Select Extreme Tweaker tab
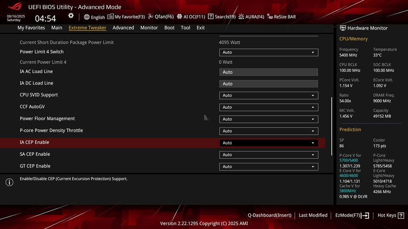408x229 pixels. coord(87,28)
